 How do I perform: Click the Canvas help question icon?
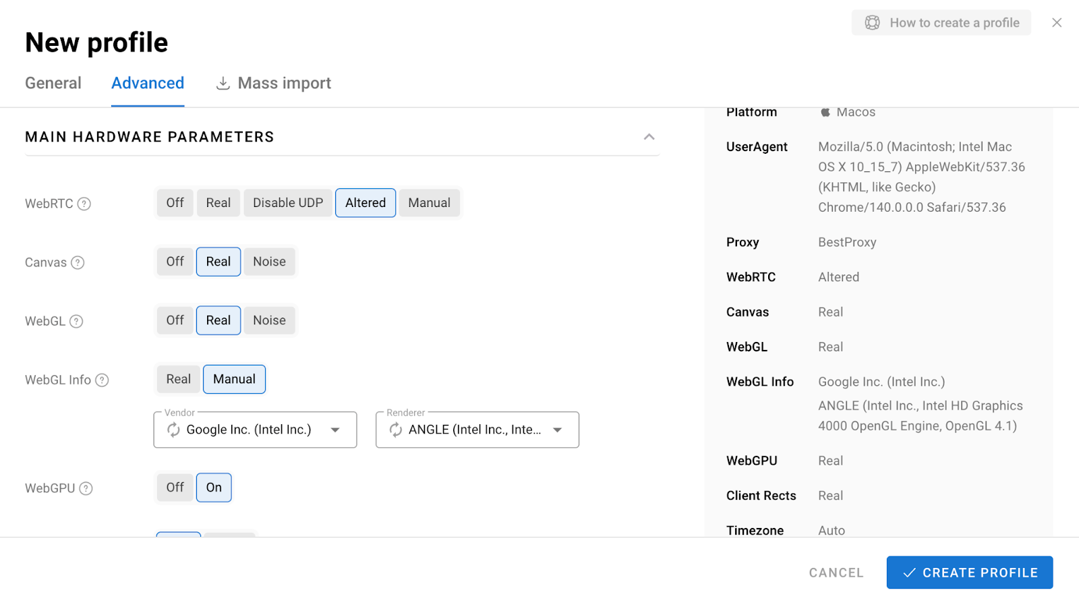78,262
